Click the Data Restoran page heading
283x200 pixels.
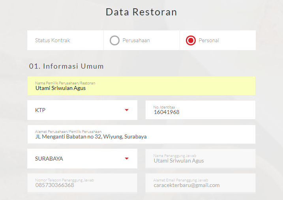[141, 12]
